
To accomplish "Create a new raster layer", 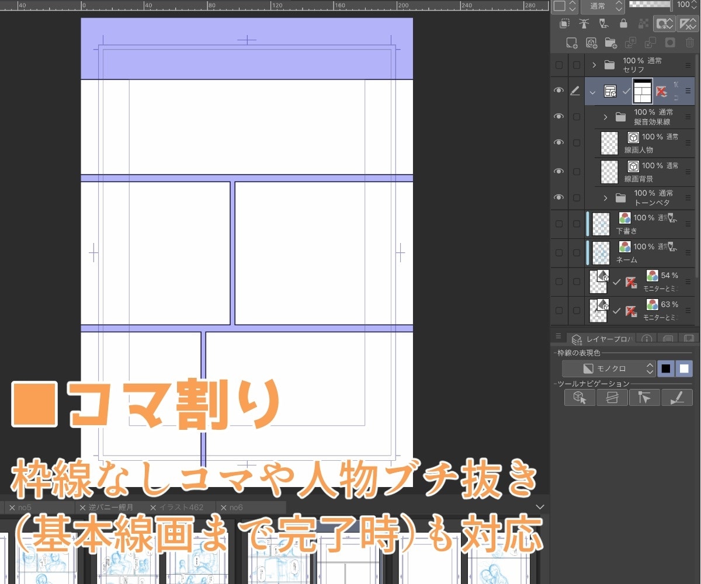I will [572, 43].
